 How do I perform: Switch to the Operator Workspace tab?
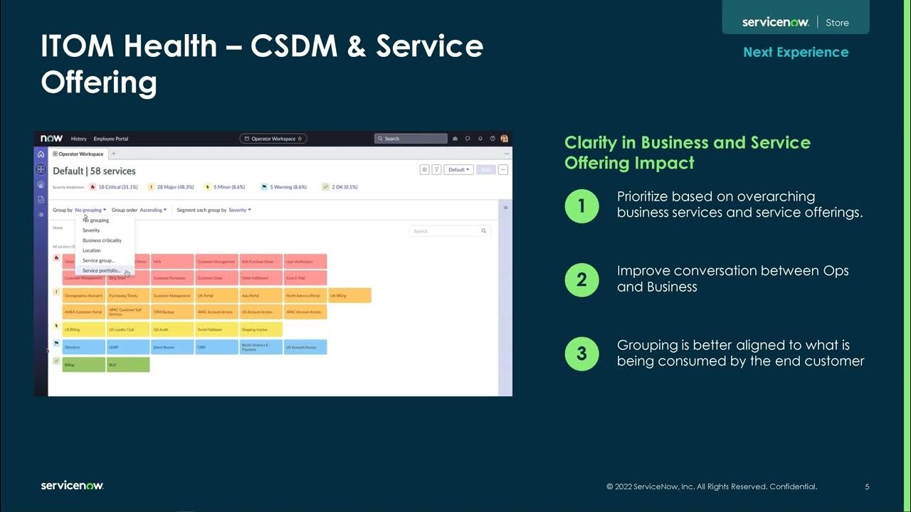78,154
